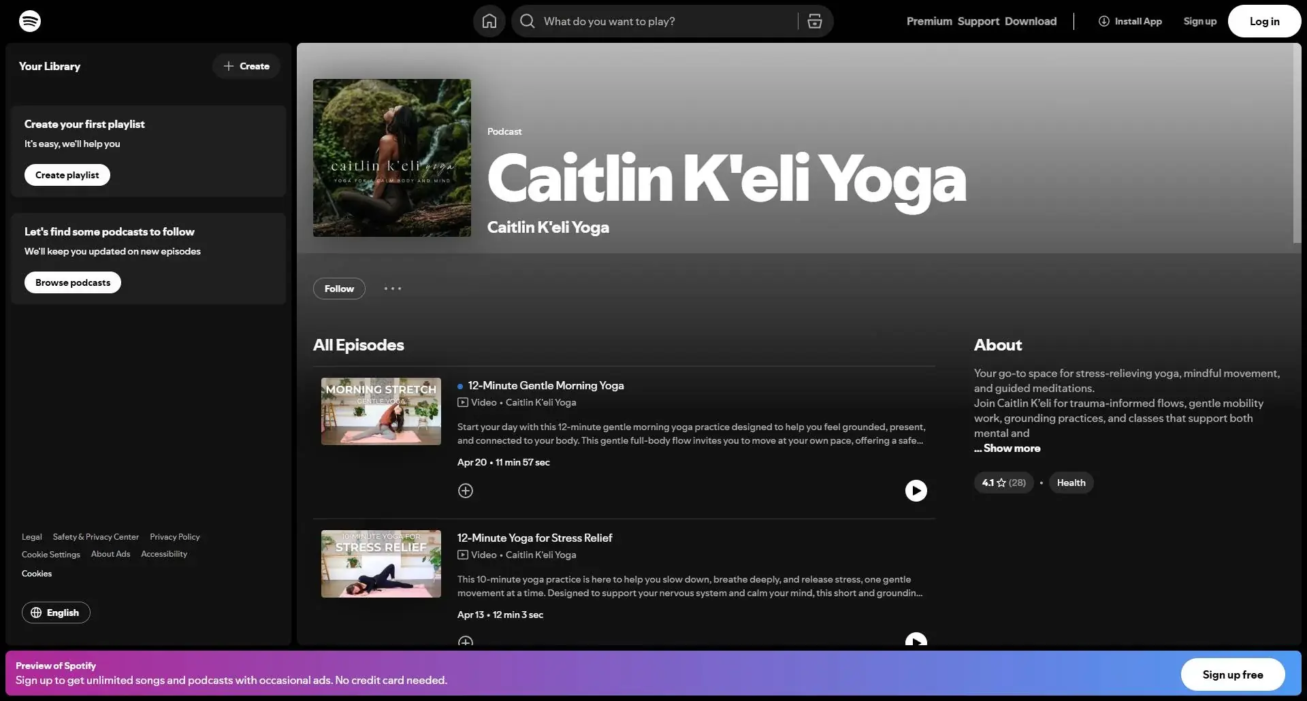Open the Premium link
The height and width of the screenshot is (701, 1307).
pyautogui.click(x=929, y=21)
